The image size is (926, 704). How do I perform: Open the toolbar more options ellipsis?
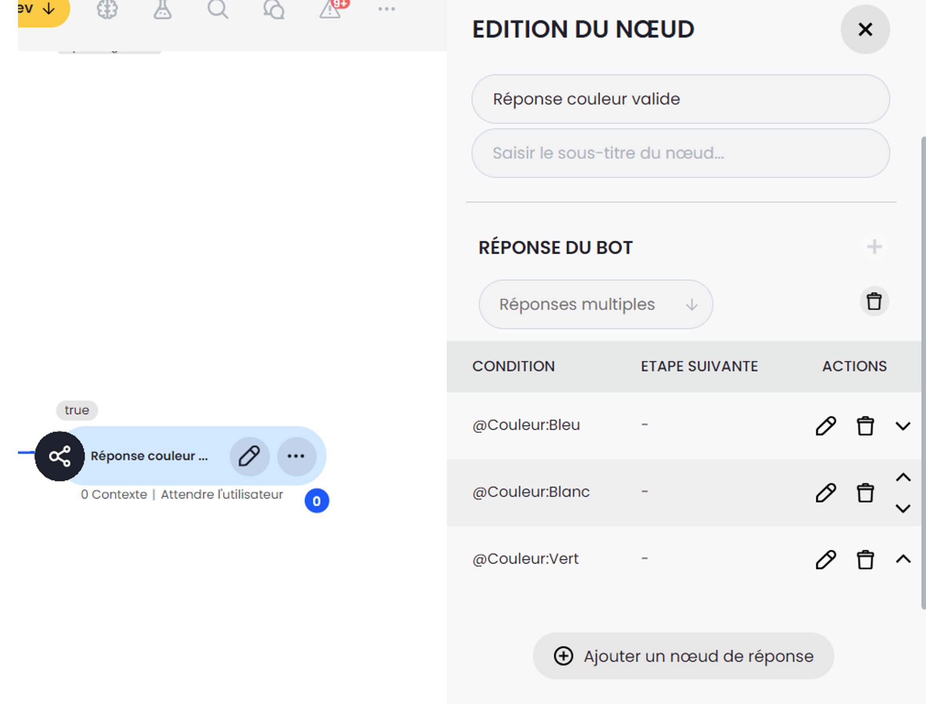(x=386, y=9)
